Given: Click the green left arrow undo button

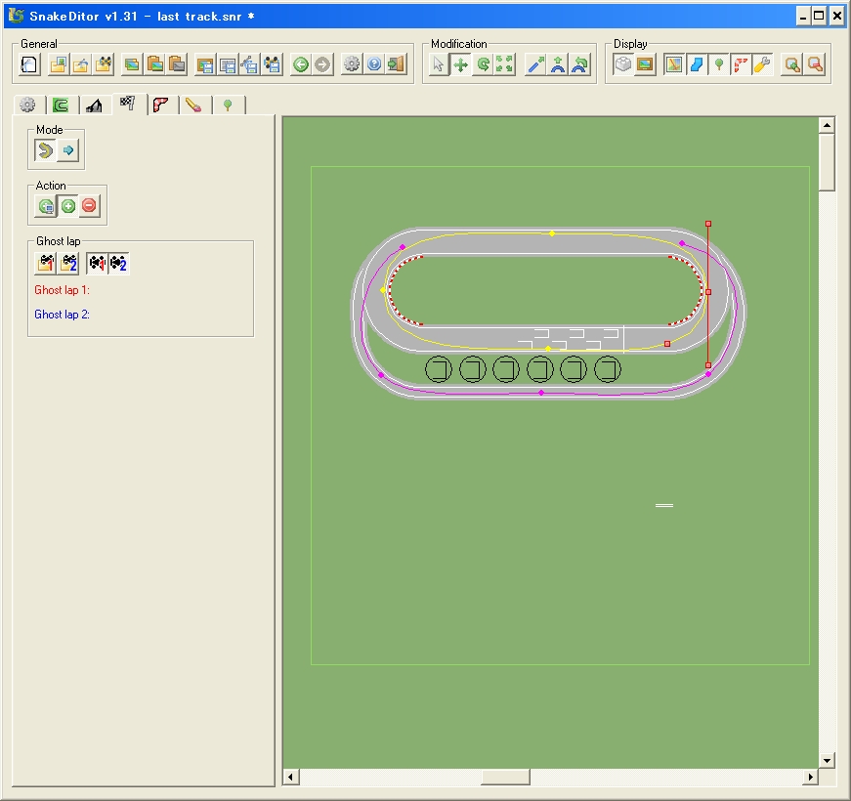Looking at the screenshot, I should coord(301,64).
